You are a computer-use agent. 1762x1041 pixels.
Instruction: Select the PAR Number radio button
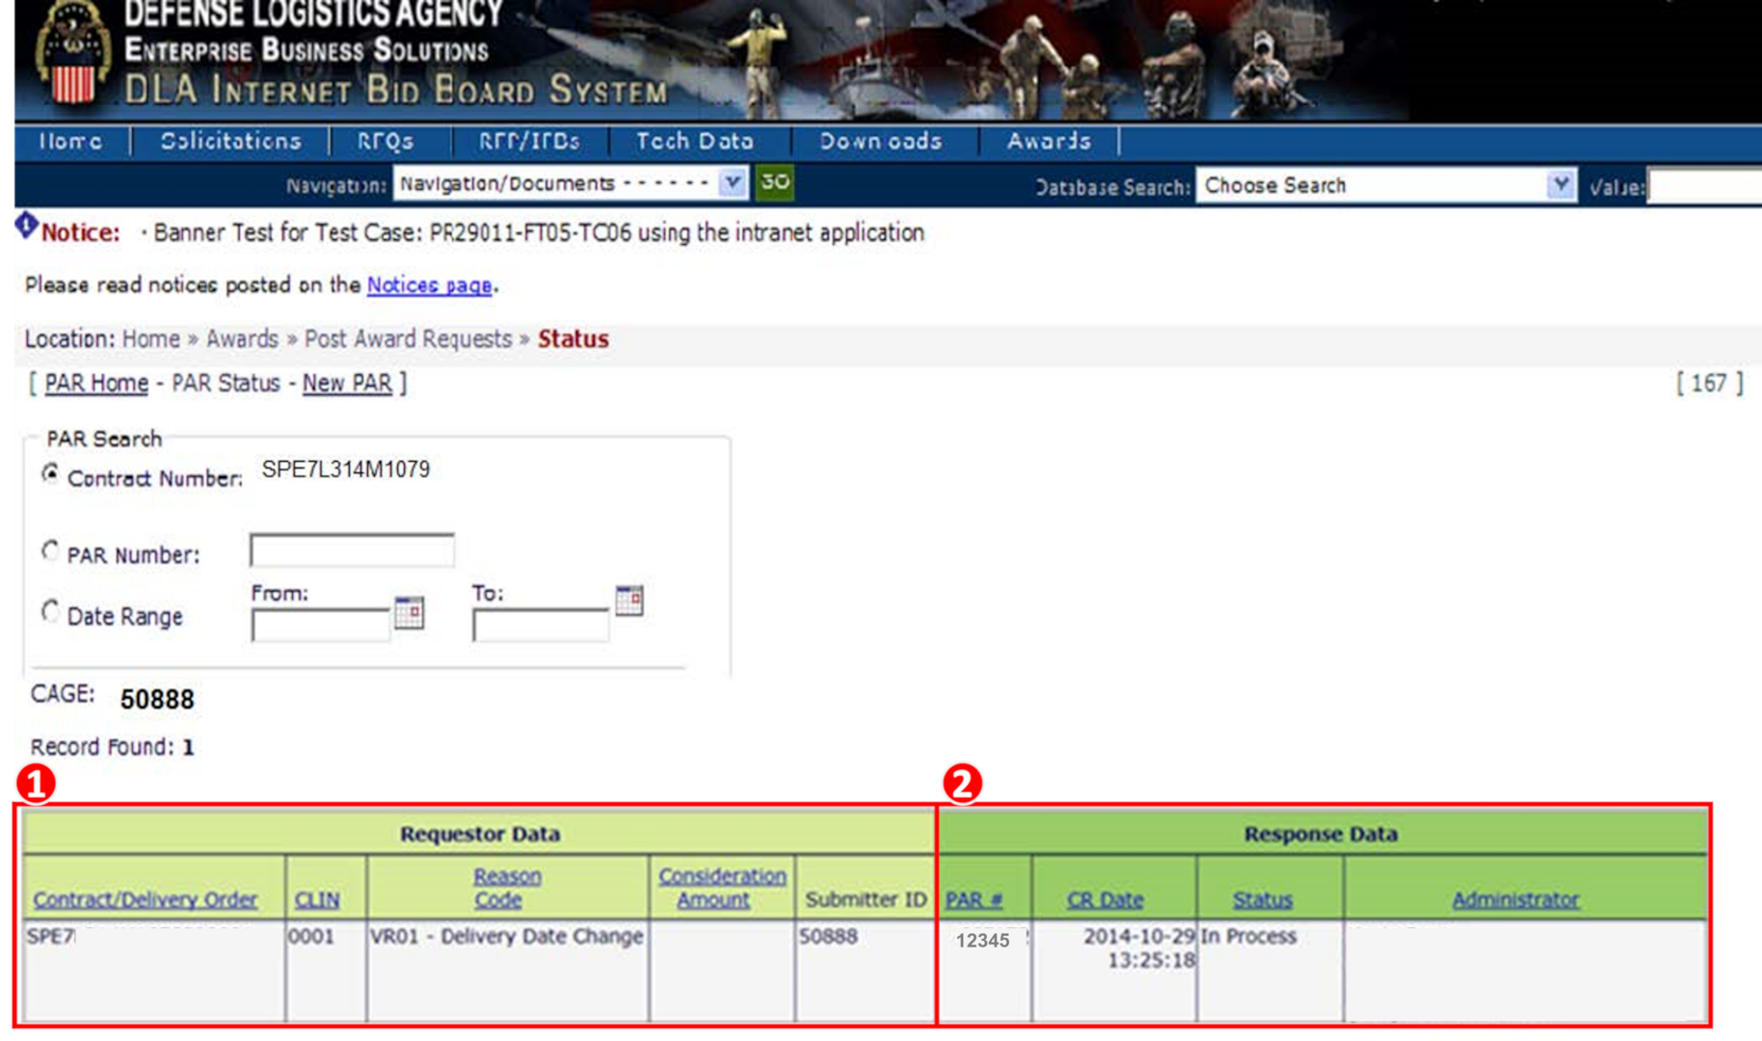tap(50, 550)
